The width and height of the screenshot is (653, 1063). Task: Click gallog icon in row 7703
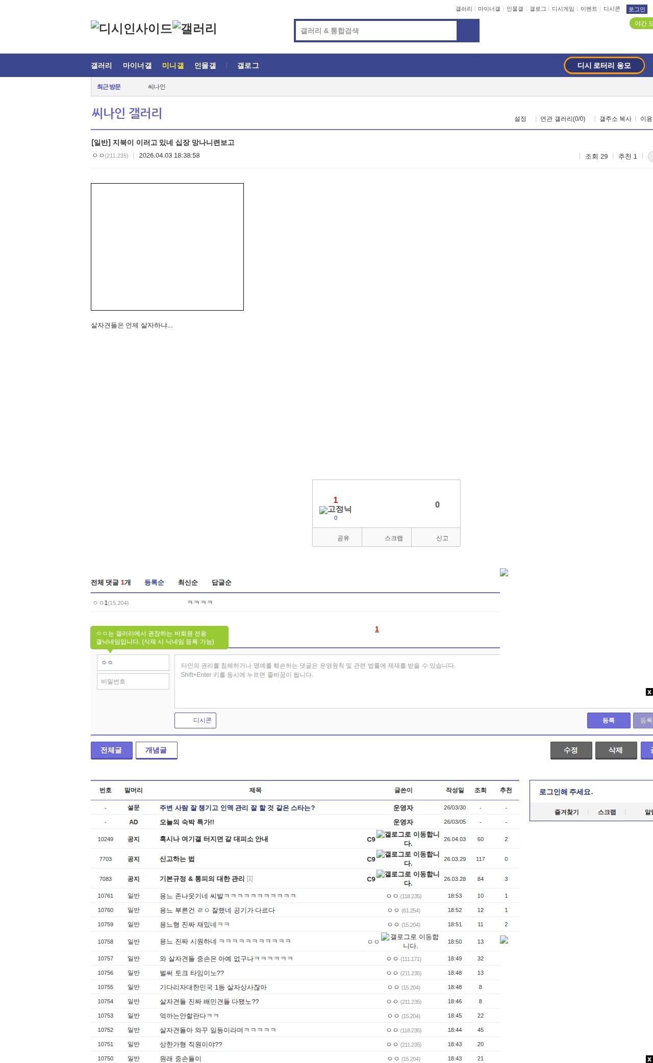coord(408,859)
